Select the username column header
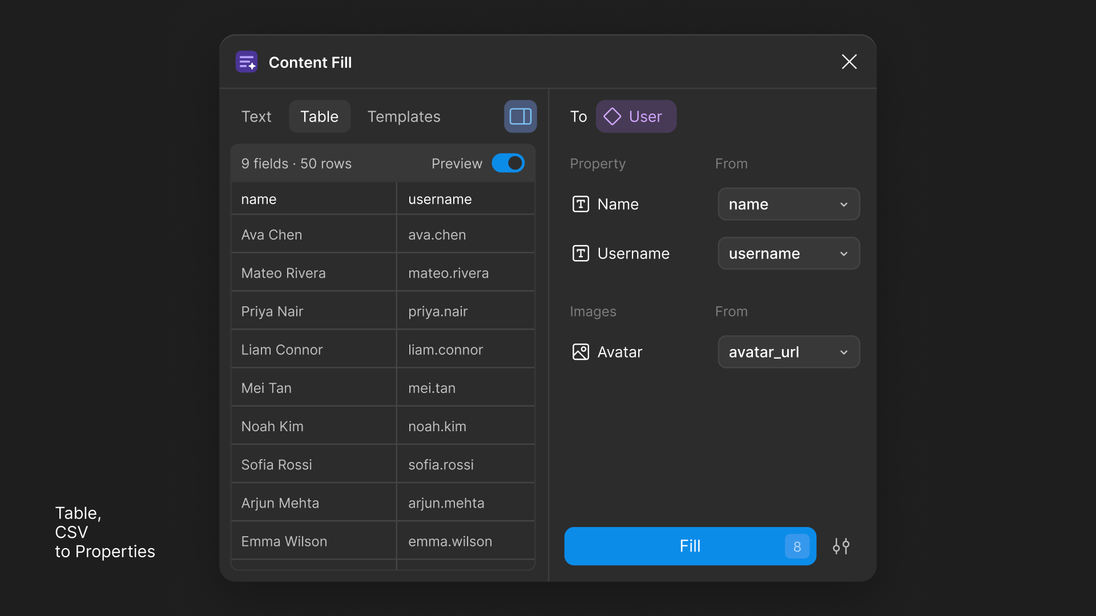 click(465, 199)
